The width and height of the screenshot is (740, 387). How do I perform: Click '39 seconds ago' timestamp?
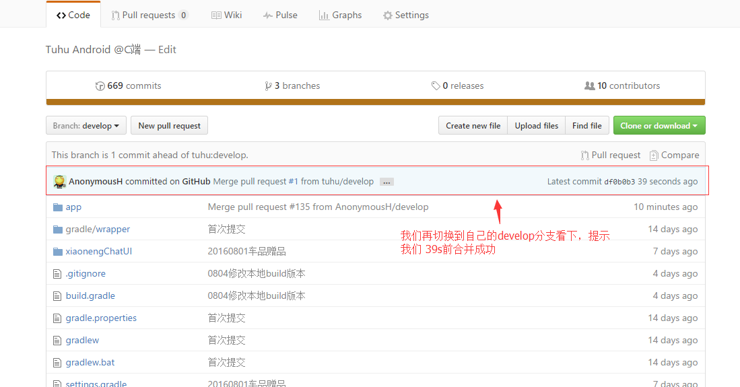(668, 182)
